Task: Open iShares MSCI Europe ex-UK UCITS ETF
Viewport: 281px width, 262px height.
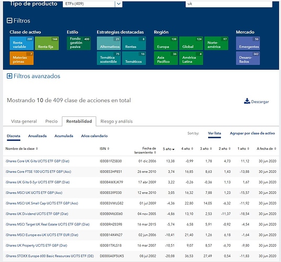Action: [x=42, y=235]
